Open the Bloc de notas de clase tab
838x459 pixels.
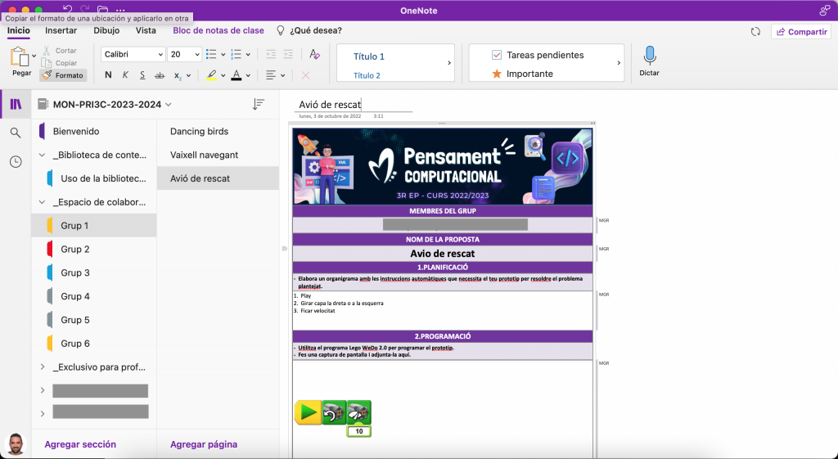point(219,30)
